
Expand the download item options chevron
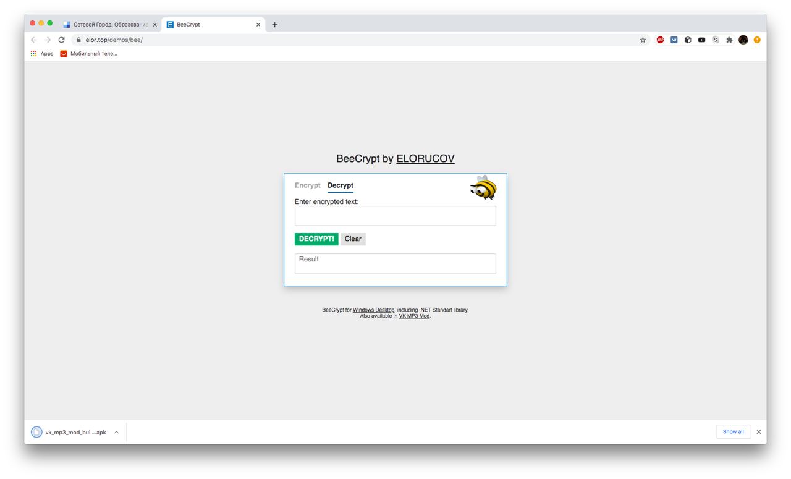point(116,432)
